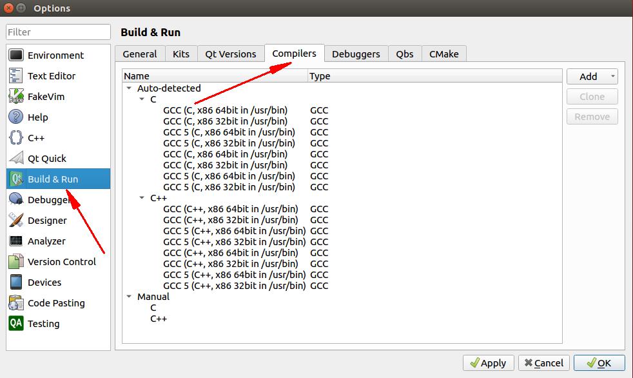Close the Options dialog window
The height and width of the screenshot is (378, 633).
[x=8, y=8]
